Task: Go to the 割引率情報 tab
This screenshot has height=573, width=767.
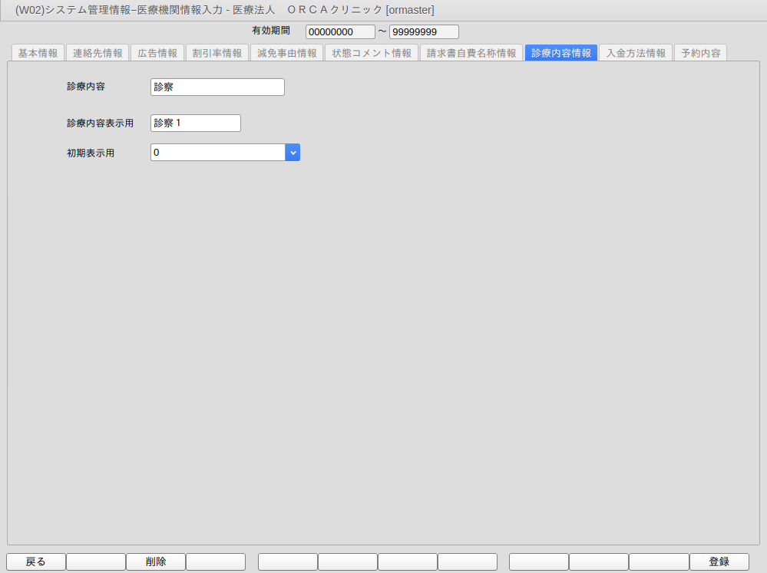Action: (217, 53)
